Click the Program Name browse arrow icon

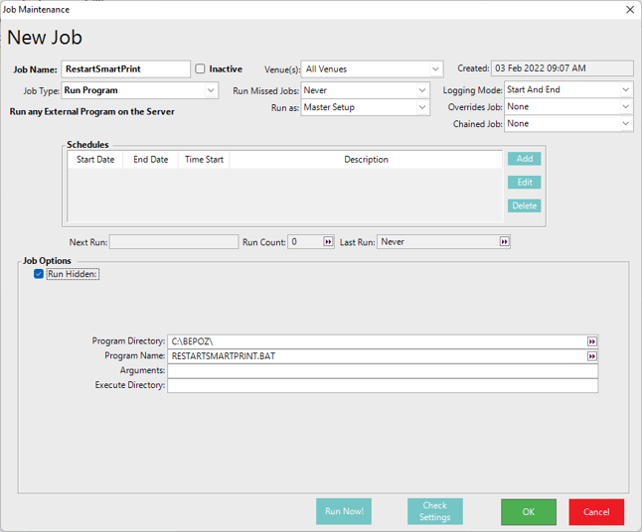[592, 356]
